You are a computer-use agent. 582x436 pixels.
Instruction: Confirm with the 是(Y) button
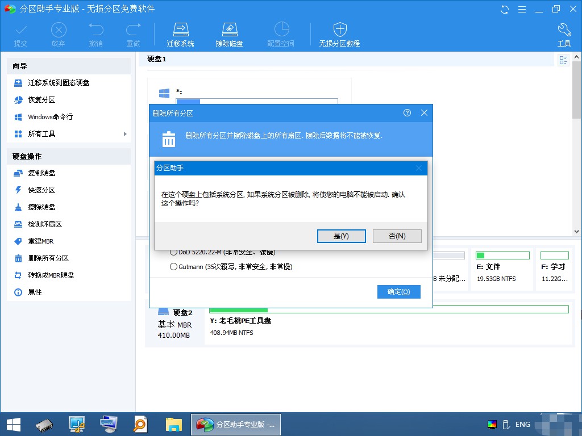[341, 236]
